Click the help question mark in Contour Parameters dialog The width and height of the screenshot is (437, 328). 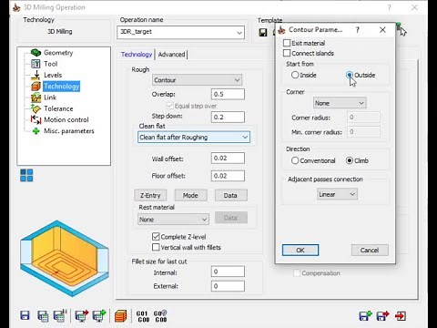click(x=358, y=30)
